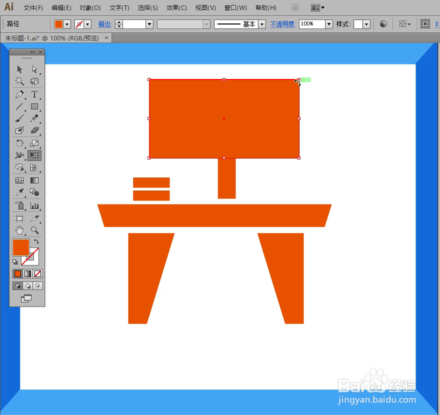Select the Magic Wand tool
Screen dimensions: 440x415
19,81
